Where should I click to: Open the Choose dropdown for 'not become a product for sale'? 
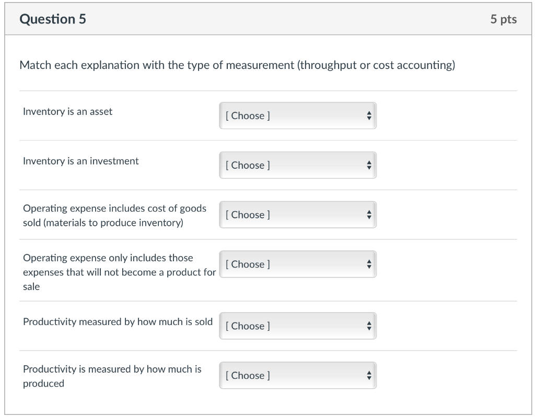click(297, 264)
